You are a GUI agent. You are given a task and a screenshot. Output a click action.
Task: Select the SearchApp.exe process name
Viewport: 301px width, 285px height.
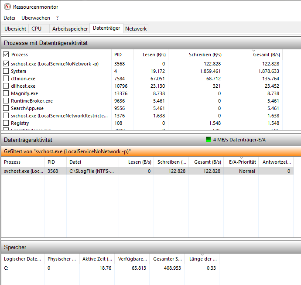coord(27,108)
